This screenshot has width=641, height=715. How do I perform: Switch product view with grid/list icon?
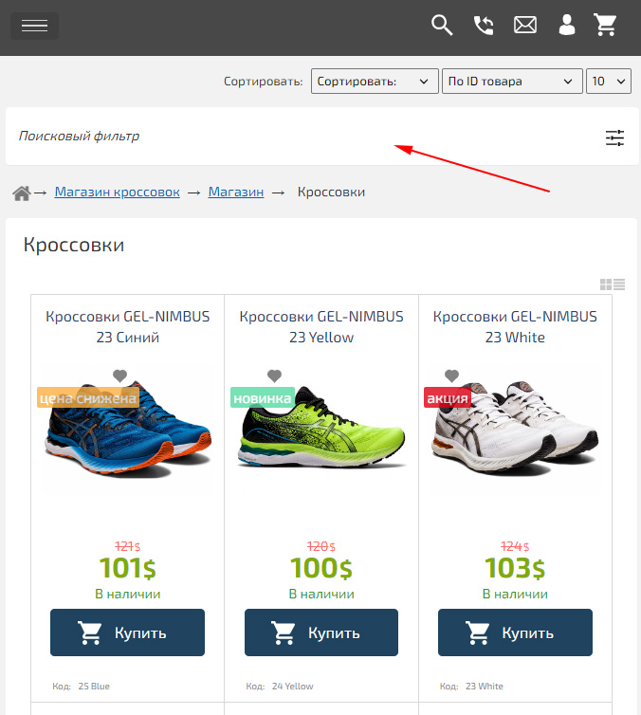point(612,284)
